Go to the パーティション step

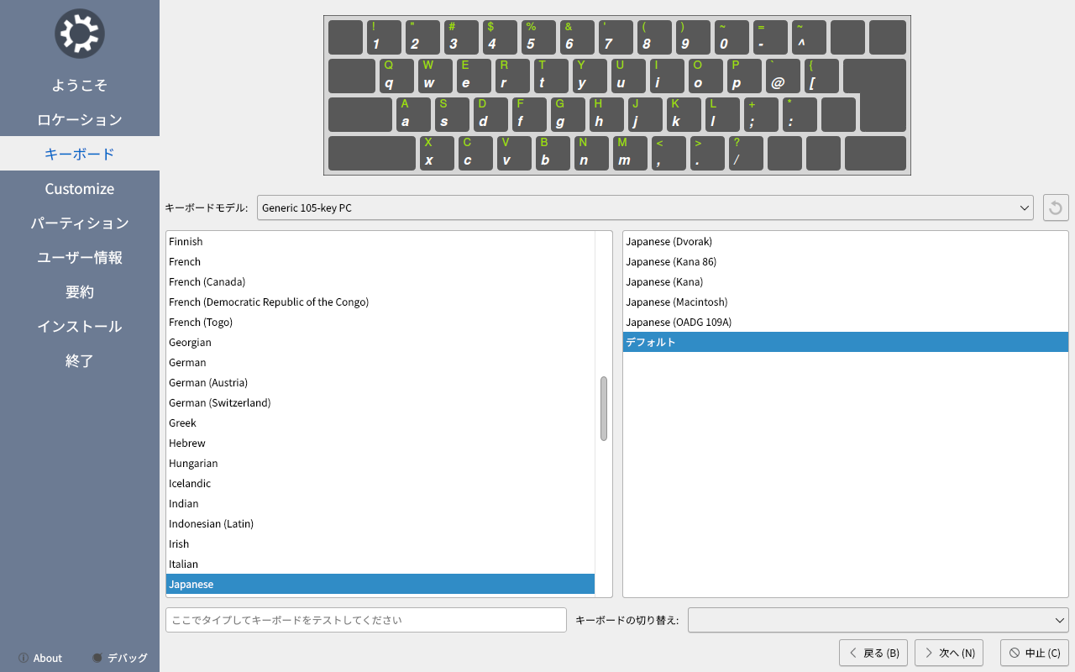point(80,223)
